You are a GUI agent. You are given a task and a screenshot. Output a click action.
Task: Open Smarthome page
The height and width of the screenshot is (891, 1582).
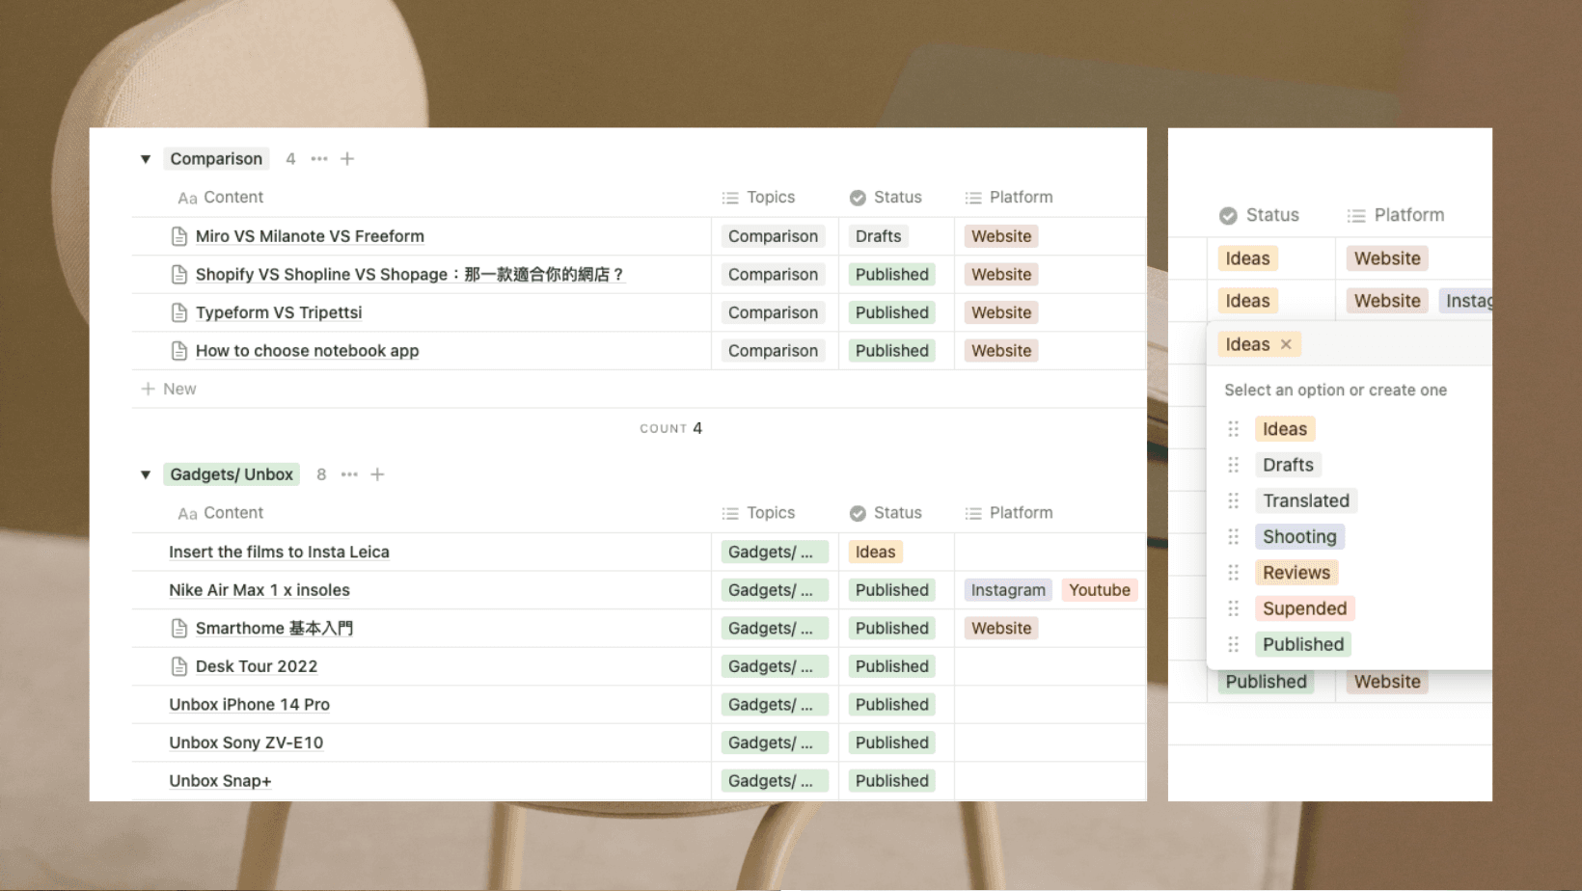pyautogui.click(x=274, y=629)
